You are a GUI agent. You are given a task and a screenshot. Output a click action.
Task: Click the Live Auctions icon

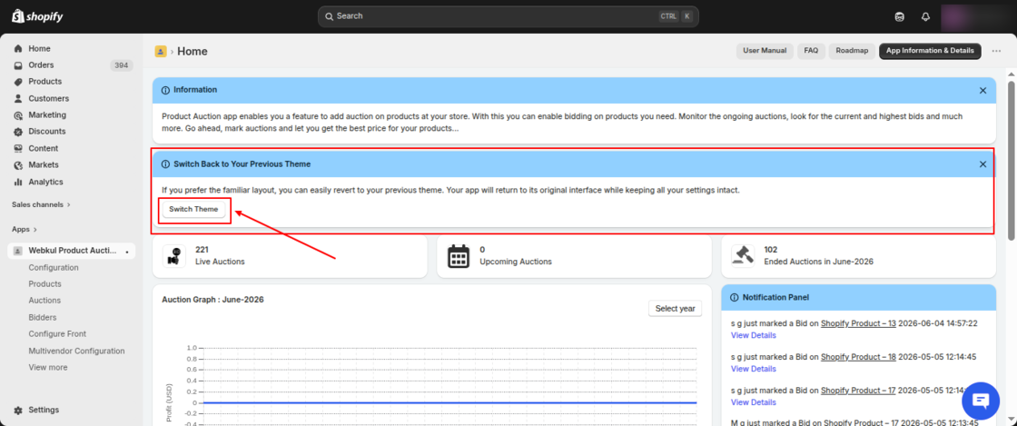pos(173,256)
